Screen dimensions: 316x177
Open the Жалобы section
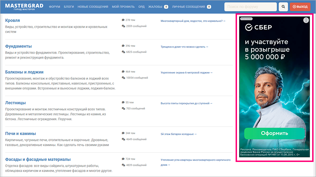click(x=155, y=7)
